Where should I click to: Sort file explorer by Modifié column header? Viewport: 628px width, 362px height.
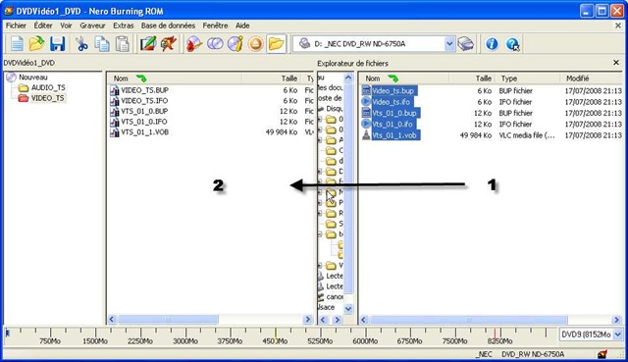tap(592, 78)
